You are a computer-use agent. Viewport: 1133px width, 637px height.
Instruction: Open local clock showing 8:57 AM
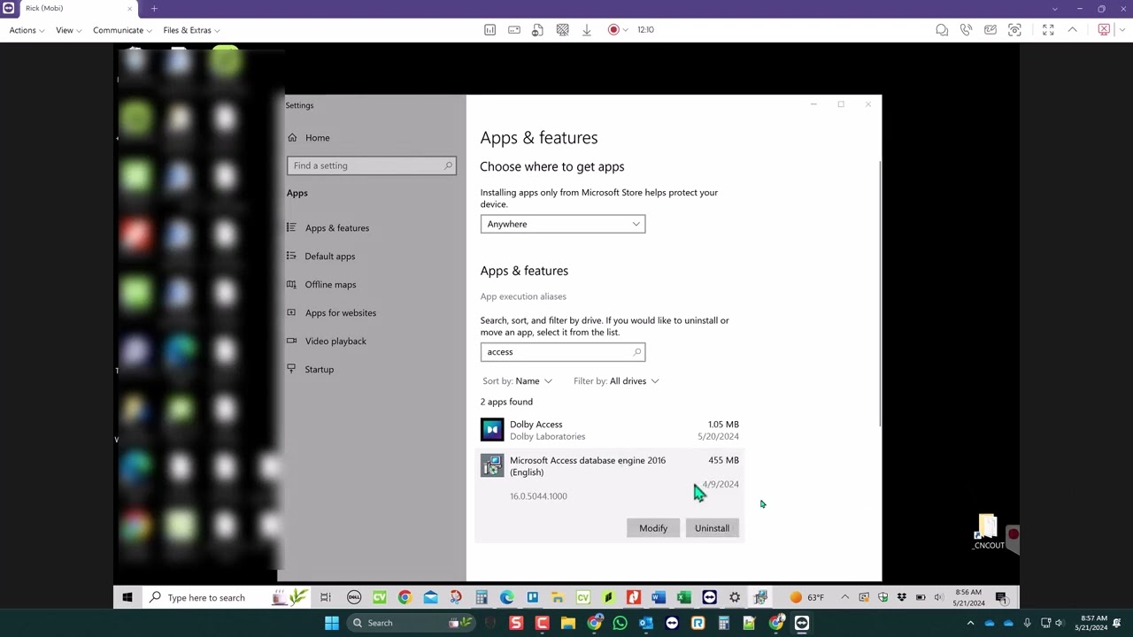click(1091, 624)
